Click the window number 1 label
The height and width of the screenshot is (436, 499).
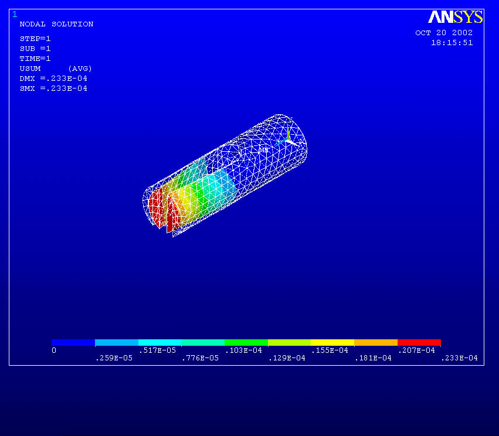tap(15, 15)
